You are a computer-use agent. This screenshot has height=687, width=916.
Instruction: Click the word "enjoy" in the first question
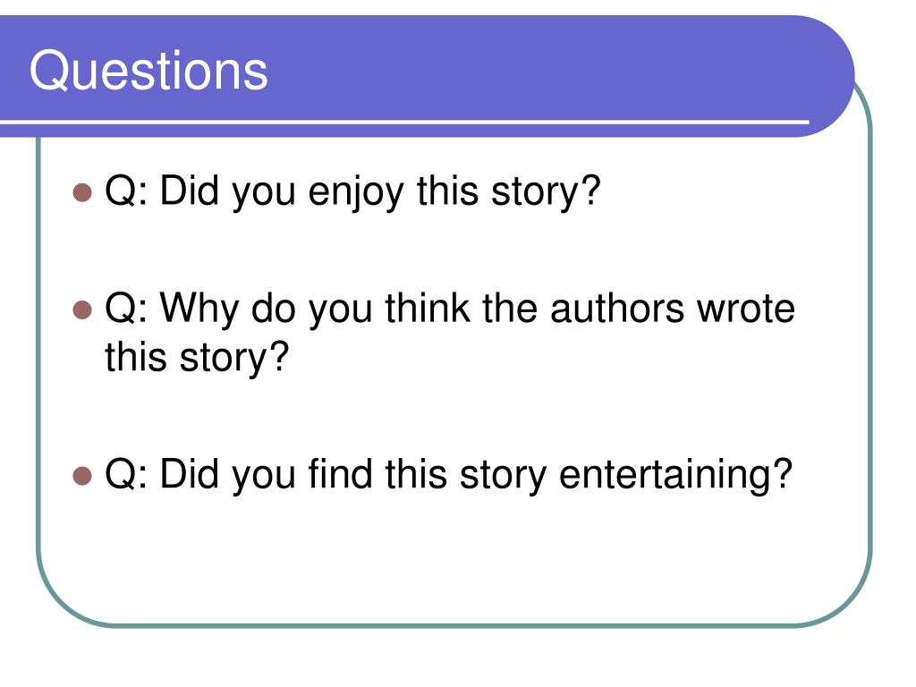pyautogui.click(x=356, y=192)
